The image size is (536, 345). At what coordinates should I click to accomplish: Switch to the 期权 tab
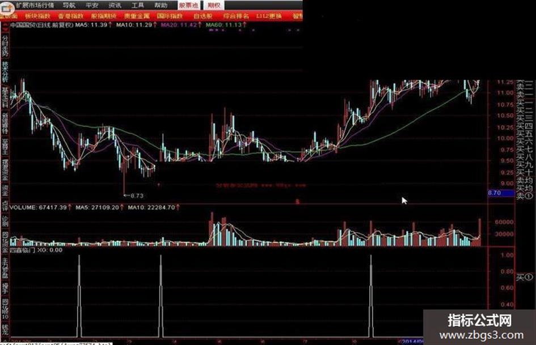click(214, 5)
